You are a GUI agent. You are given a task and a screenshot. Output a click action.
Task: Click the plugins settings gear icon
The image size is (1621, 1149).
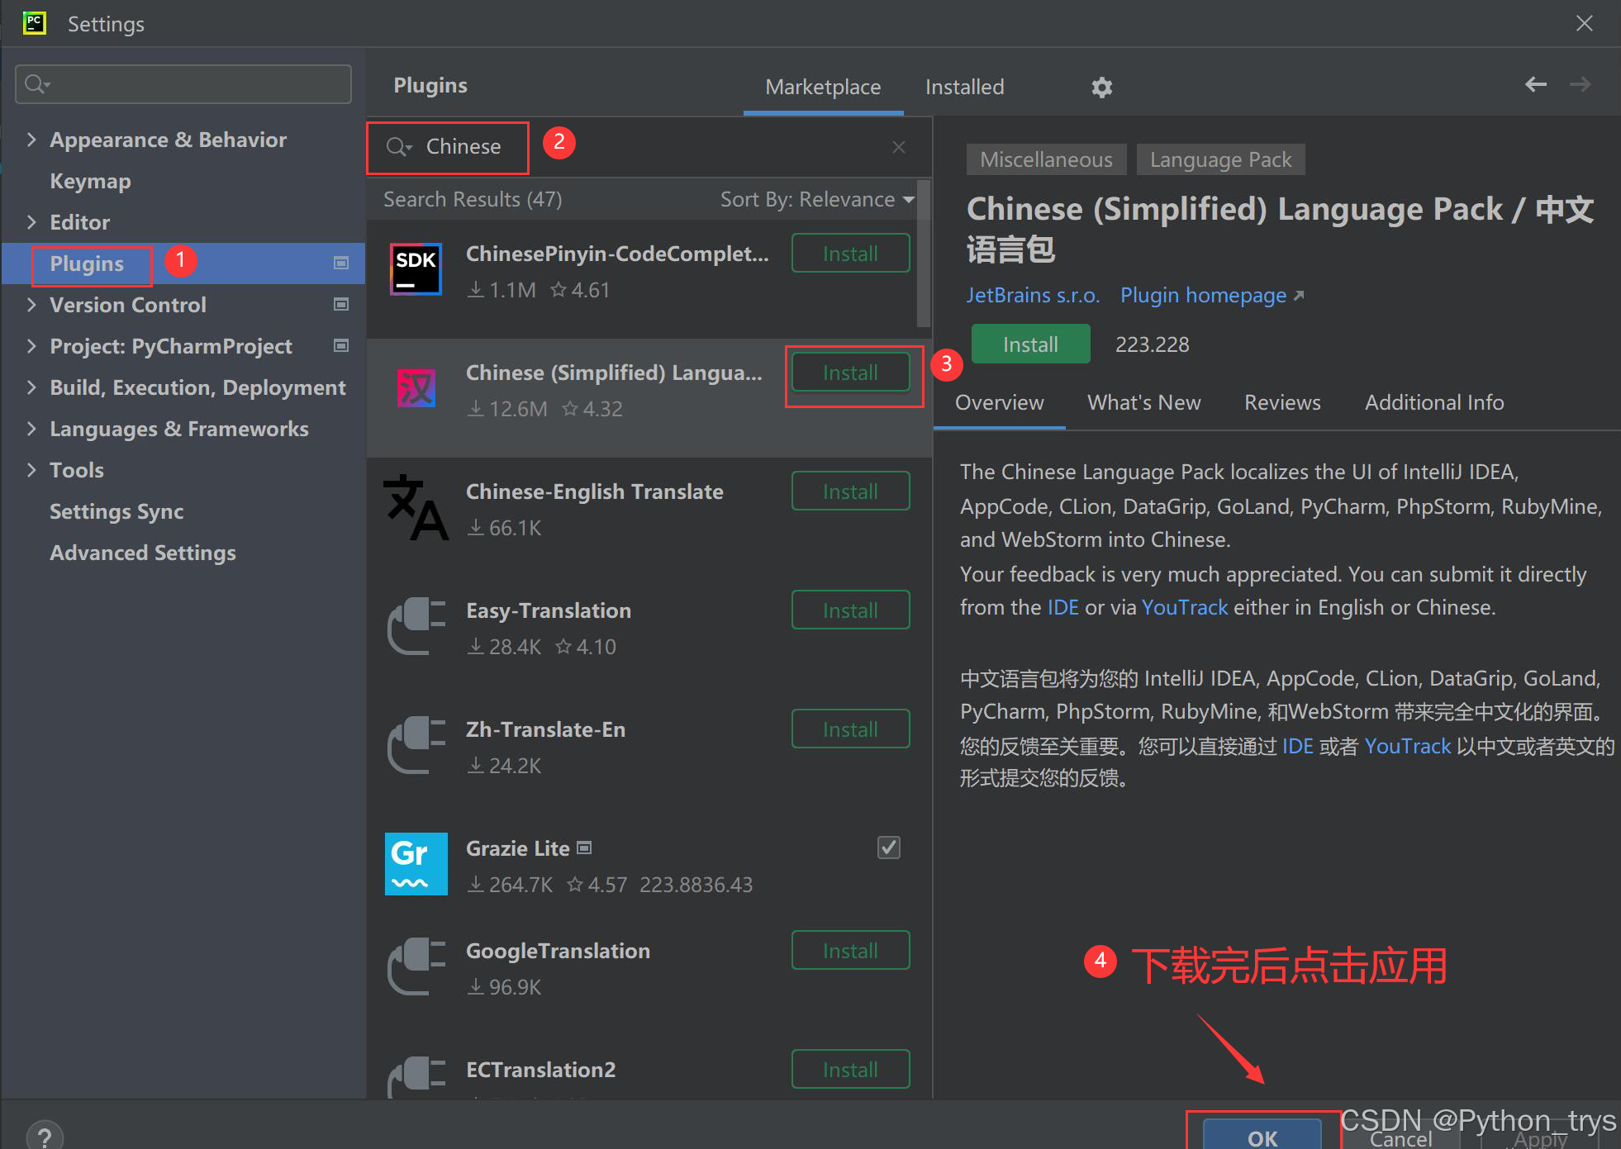click(1101, 88)
